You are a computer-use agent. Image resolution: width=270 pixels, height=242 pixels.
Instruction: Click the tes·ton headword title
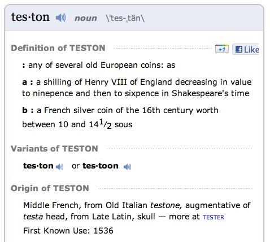pos(31,17)
